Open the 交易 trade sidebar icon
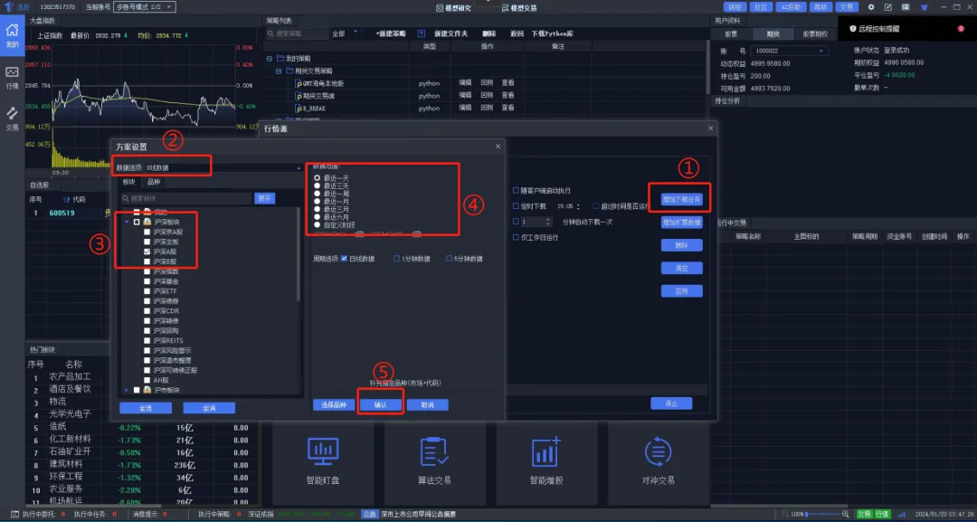The height and width of the screenshot is (522, 977). [x=12, y=113]
